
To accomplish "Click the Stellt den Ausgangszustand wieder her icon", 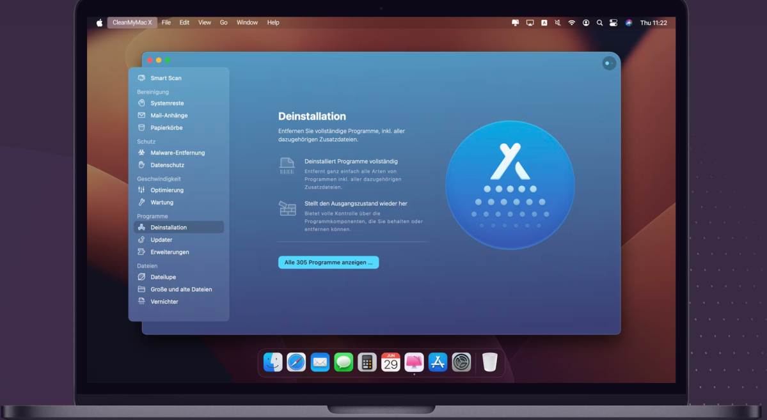I will [x=288, y=208].
